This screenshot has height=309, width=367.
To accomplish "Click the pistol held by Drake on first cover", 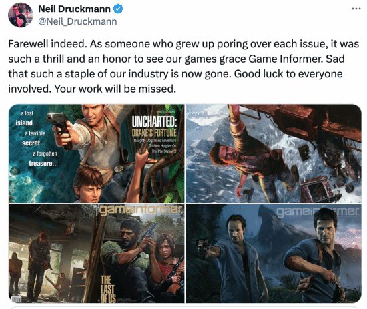I will (59, 129).
